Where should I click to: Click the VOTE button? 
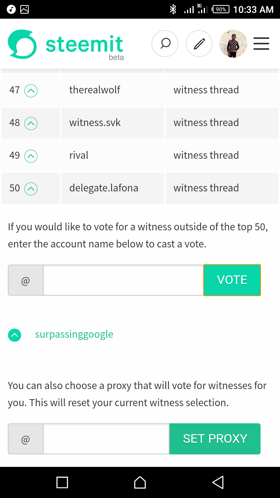(x=232, y=280)
